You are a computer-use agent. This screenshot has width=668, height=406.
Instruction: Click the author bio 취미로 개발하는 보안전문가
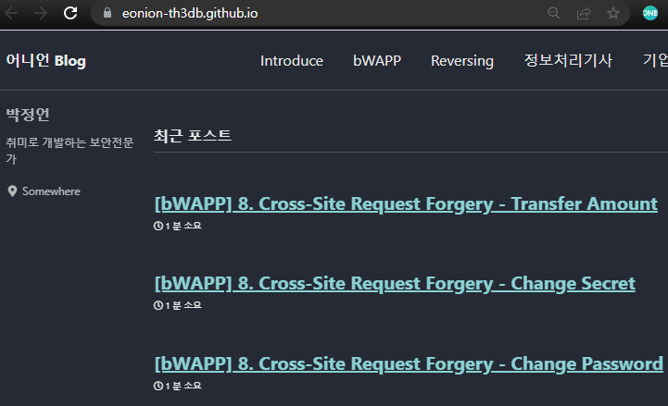tap(69, 151)
